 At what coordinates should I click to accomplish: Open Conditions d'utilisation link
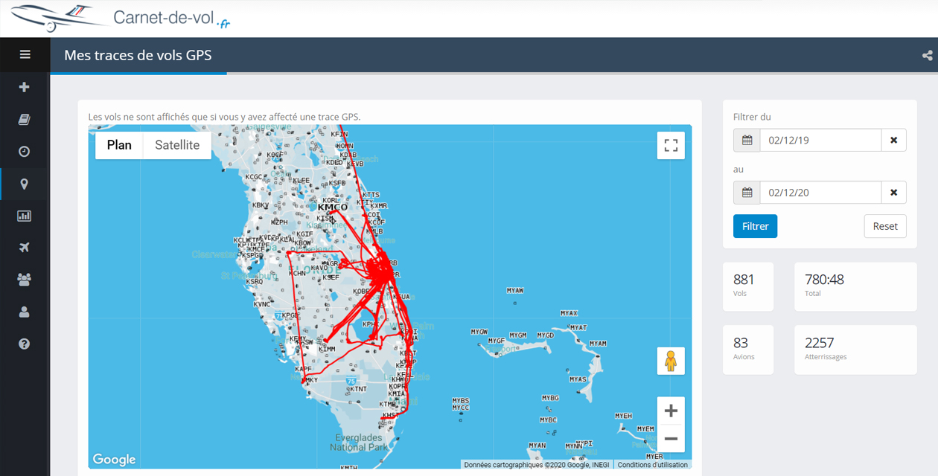[x=653, y=465]
